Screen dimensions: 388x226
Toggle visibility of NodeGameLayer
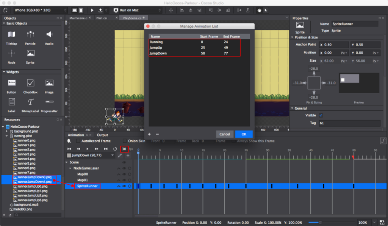pos(124,168)
